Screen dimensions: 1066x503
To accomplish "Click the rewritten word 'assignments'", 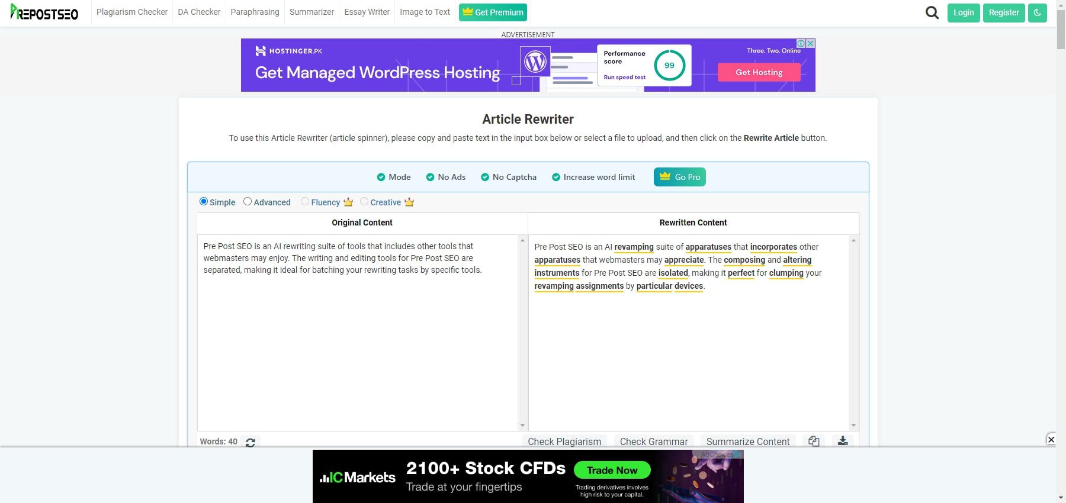I will click(600, 286).
